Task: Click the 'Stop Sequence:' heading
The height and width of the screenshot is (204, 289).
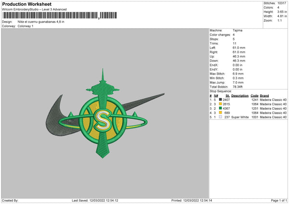Action: (x=221, y=91)
